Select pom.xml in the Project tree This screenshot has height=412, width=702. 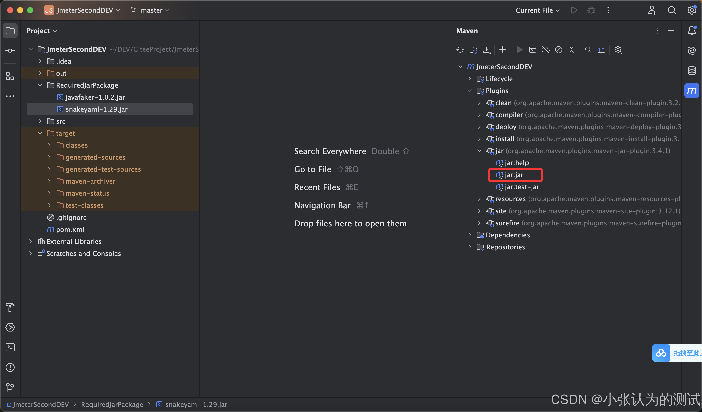(70, 229)
